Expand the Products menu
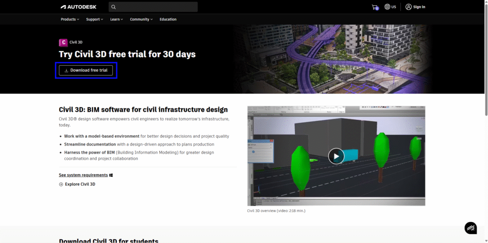This screenshot has width=488, height=243. 70,19
